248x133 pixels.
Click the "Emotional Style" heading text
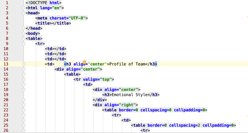click(130, 95)
